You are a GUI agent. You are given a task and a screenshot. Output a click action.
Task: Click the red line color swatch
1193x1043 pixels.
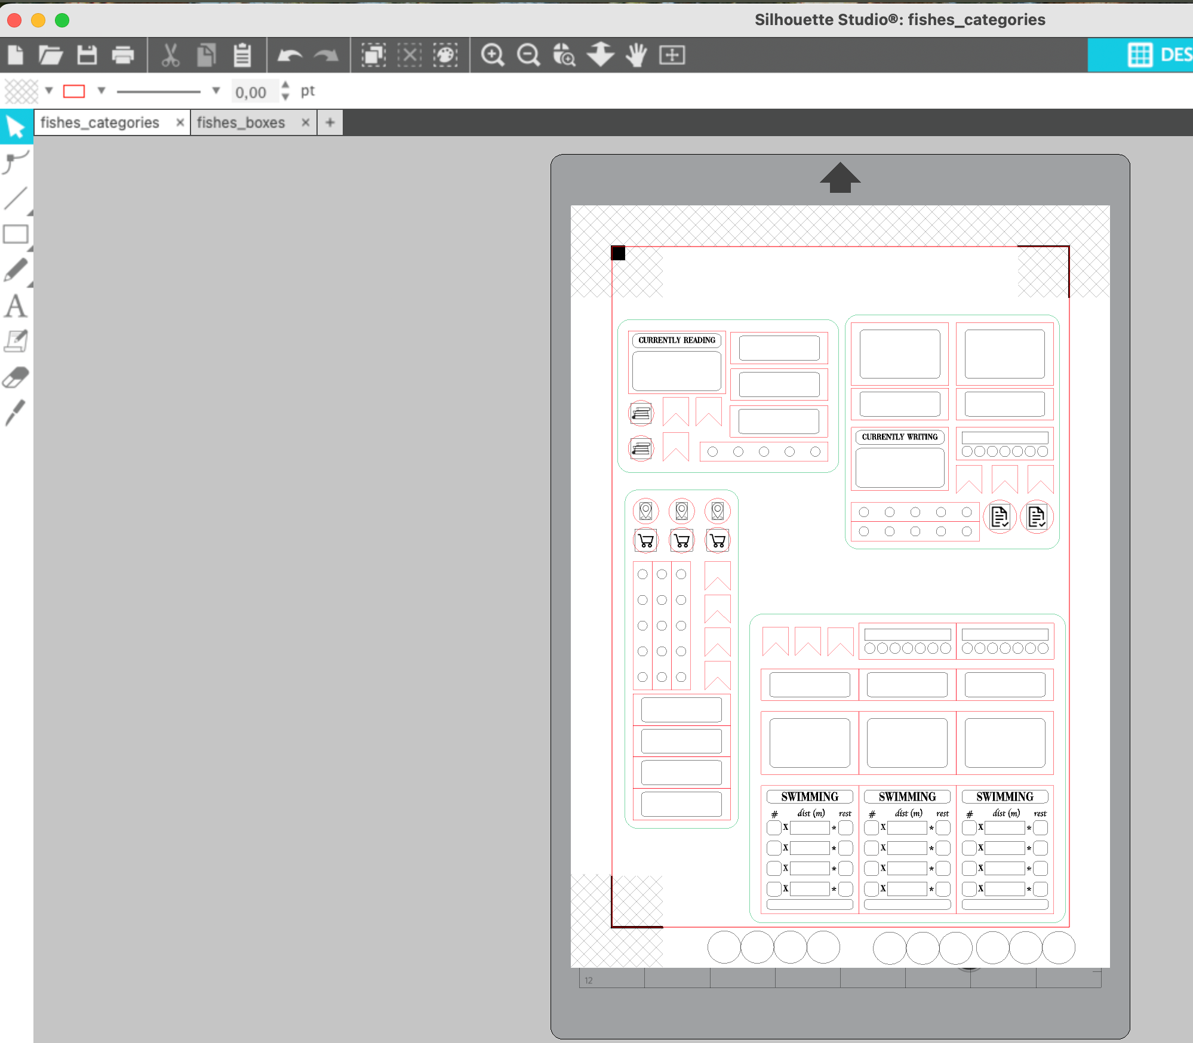point(74,91)
